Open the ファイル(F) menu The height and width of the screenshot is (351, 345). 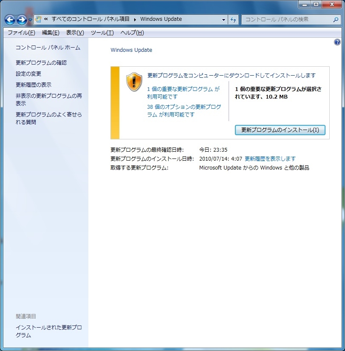(22, 33)
